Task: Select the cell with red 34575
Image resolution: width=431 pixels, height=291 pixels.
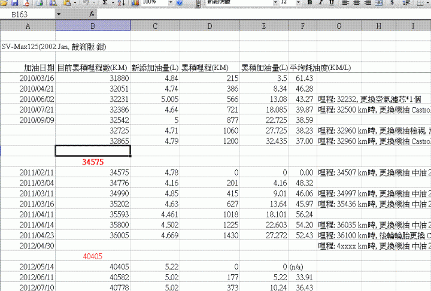Action: point(93,162)
